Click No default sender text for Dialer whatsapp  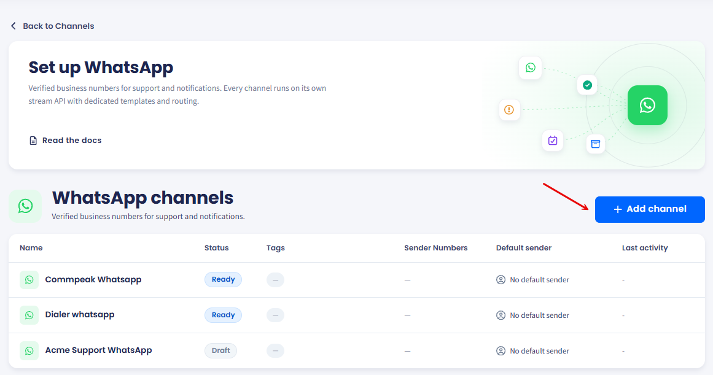539,315
